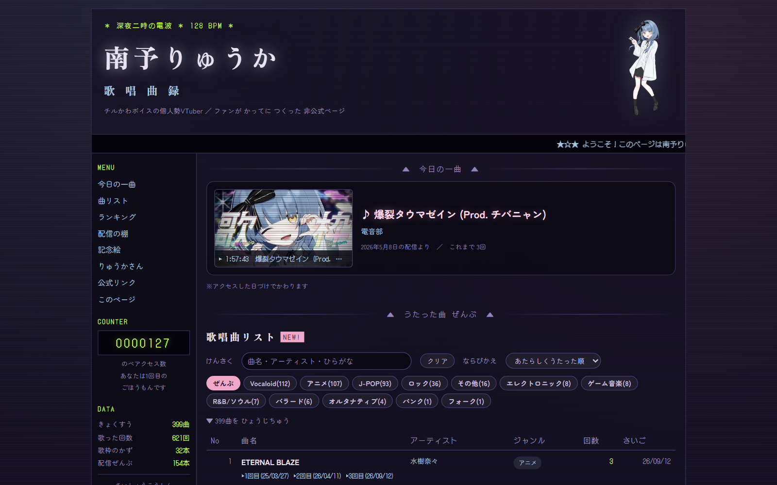This screenshot has height=485, width=777.
Task: Open このページ in the side menu
Action: (117, 299)
